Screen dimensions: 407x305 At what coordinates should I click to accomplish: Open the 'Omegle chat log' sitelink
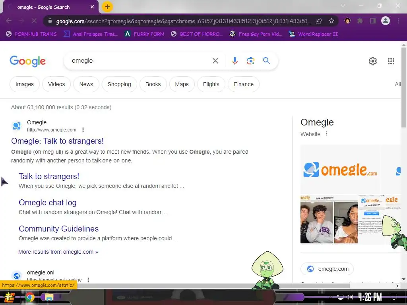[48, 203]
